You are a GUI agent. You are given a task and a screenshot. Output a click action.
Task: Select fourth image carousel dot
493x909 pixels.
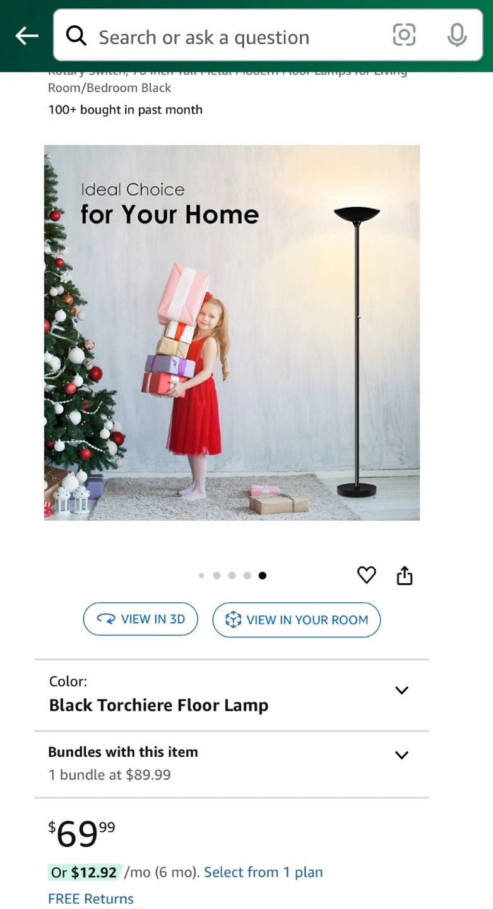pyautogui.click(x=247, y=576)
